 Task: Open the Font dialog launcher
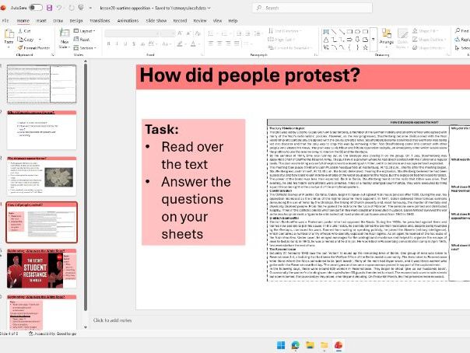(202, 54)
